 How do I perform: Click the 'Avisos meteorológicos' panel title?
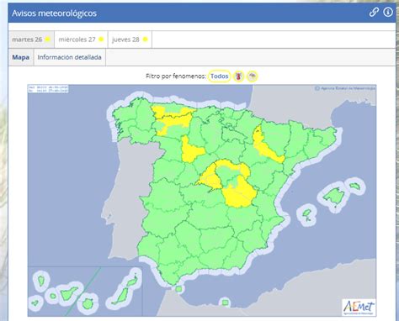click(x=54, y=13)
